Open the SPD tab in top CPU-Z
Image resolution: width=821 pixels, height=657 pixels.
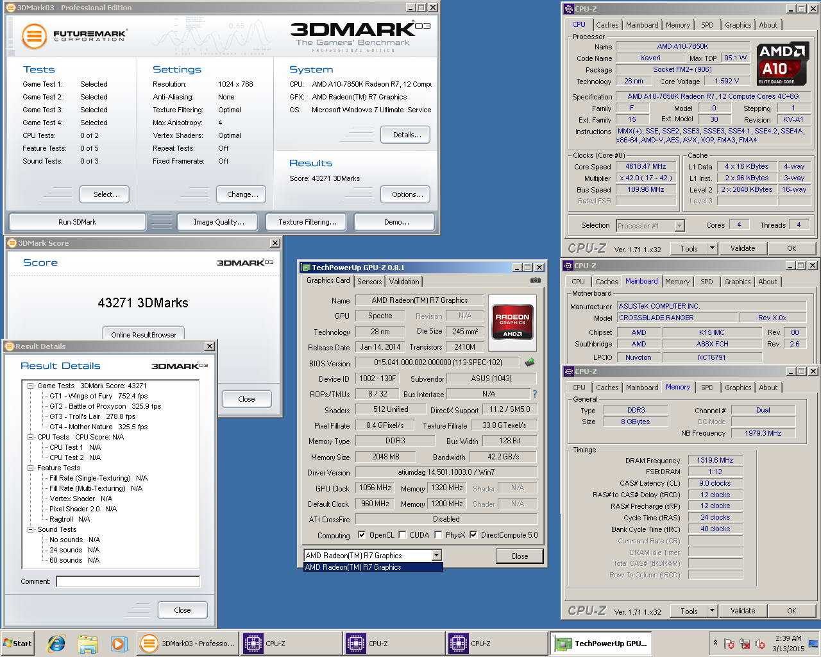(707, 25)
